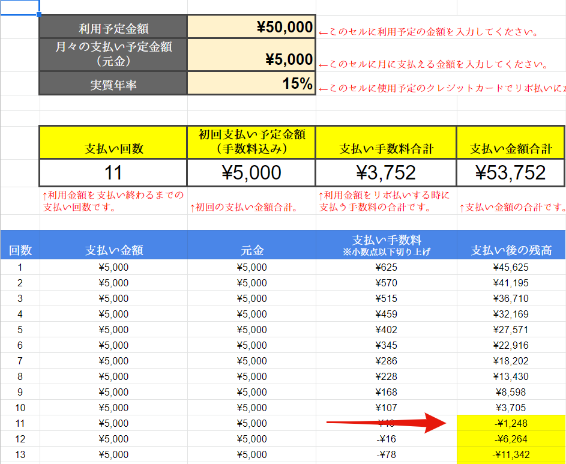Click the fee cell -¥78 in row 13

[387, 454]
